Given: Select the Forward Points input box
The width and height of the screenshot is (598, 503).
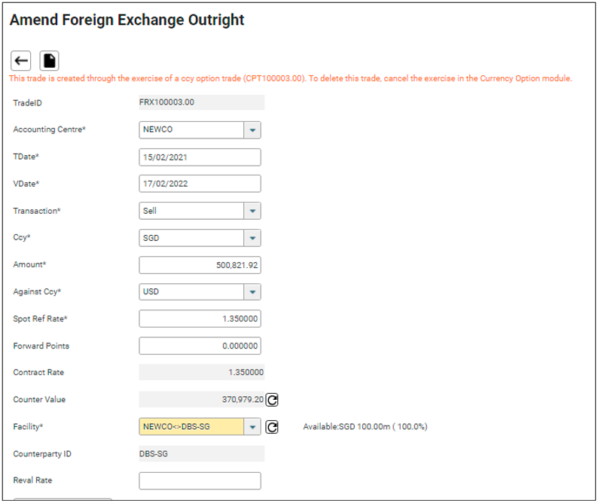Looking at the screenshot, I should [x=200, y=346].
